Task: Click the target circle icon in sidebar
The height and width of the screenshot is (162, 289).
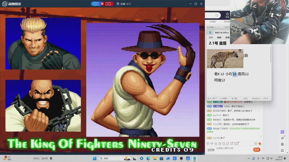Action: point(282,144)
